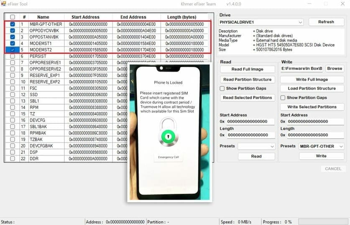Click MODEMST2 end address 0x0000000001704E00

(x=136, y=50)
